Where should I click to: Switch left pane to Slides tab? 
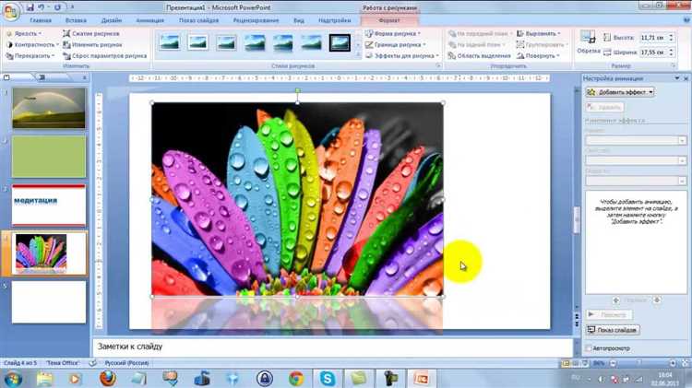pyautogui.click(x=7, y=77)
